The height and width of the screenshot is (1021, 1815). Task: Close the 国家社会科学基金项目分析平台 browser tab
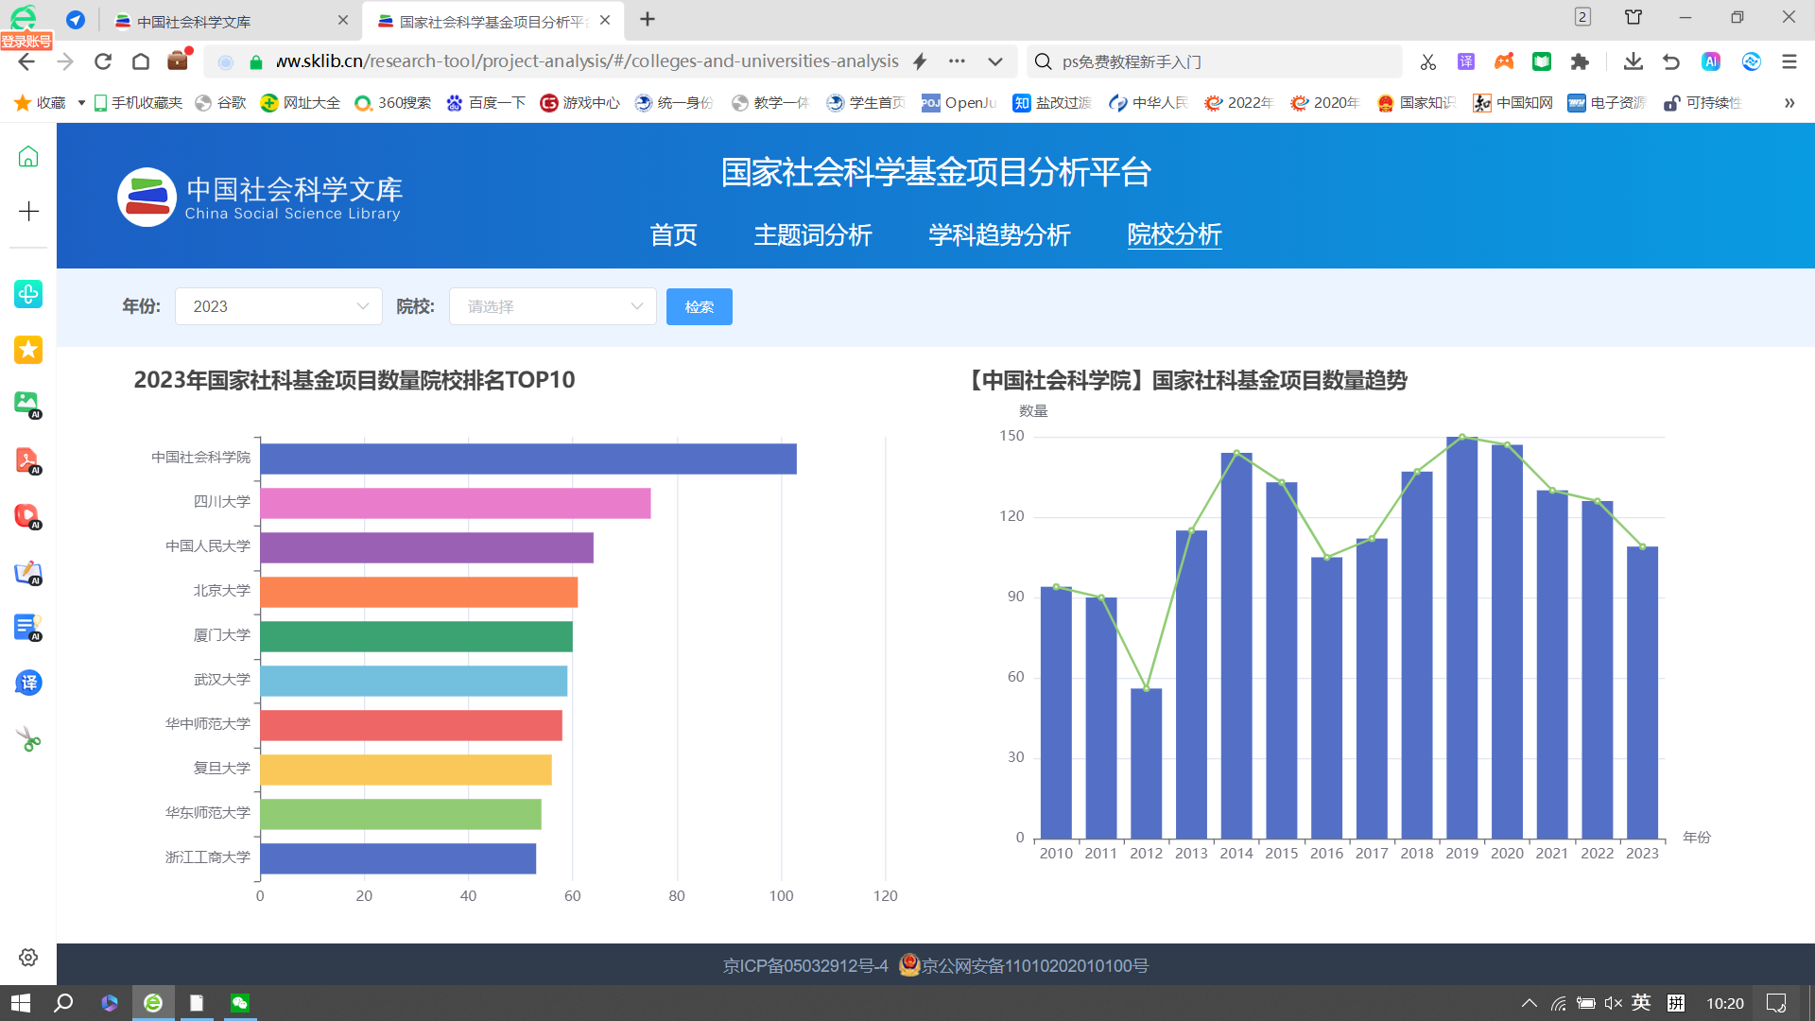605,20
